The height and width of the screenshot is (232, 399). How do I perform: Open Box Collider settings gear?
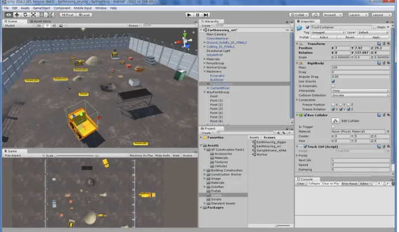pyautogui.click(x=389, y=115)
